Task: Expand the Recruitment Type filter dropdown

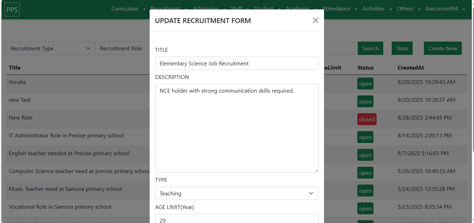Action: click(50, 49)
